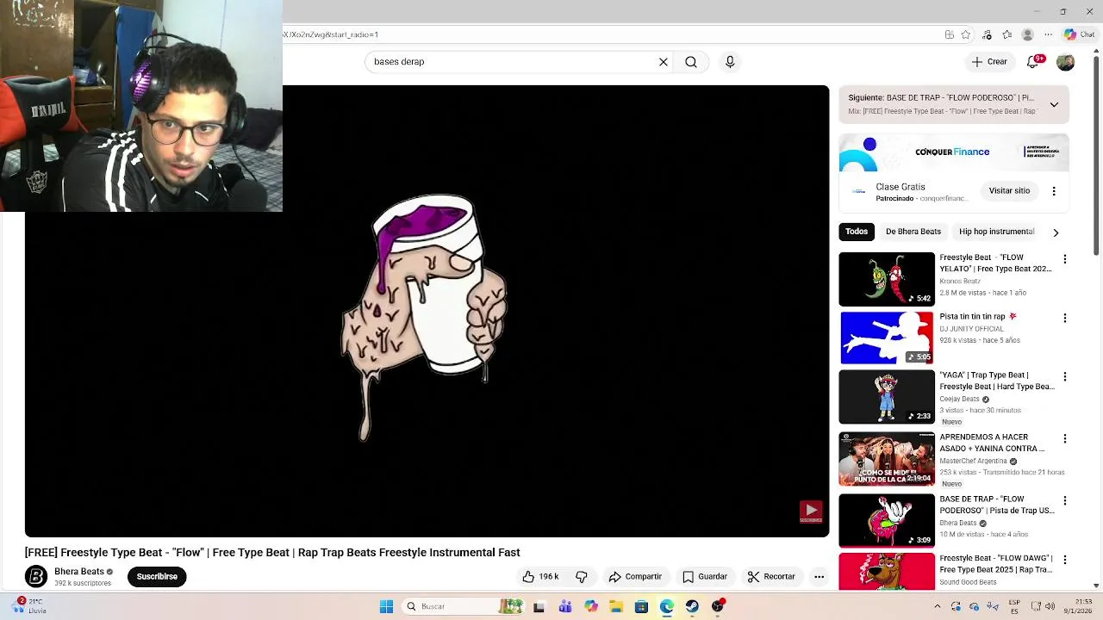Open YouTube notifications bell

(x=1033, y=62)
